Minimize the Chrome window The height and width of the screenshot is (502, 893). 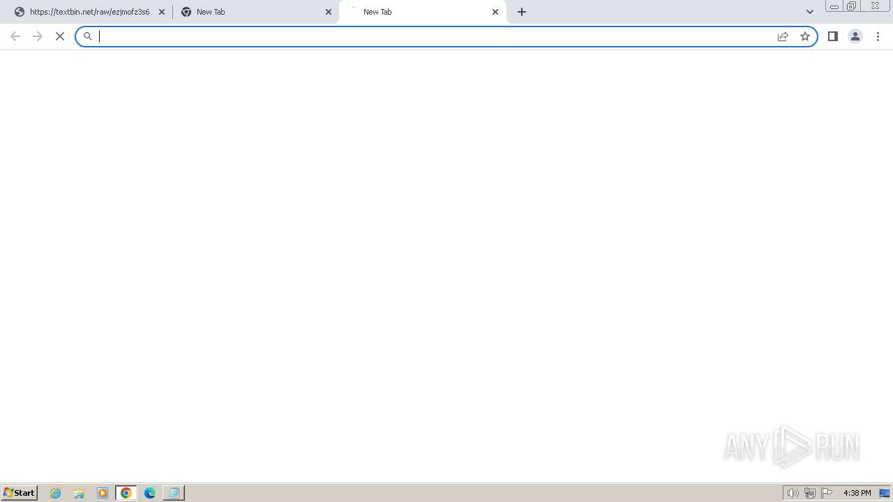coord(834,6)
